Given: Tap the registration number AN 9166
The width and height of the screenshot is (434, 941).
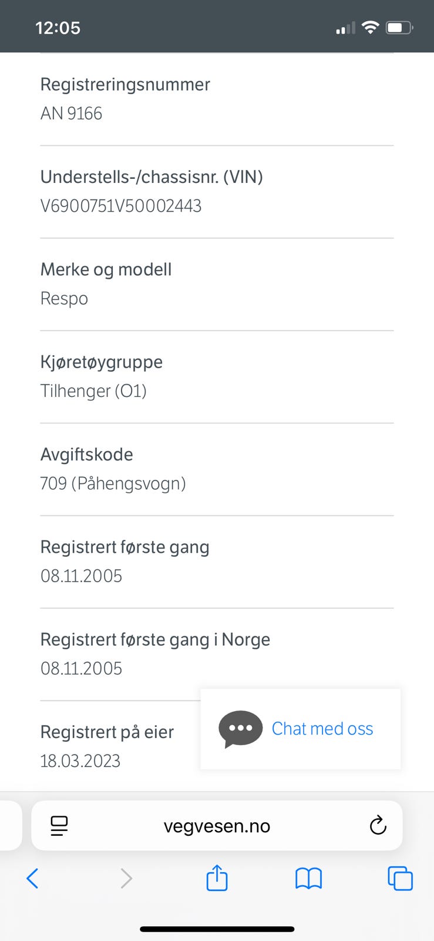Looking at the screenshot, I should [71, 113].
